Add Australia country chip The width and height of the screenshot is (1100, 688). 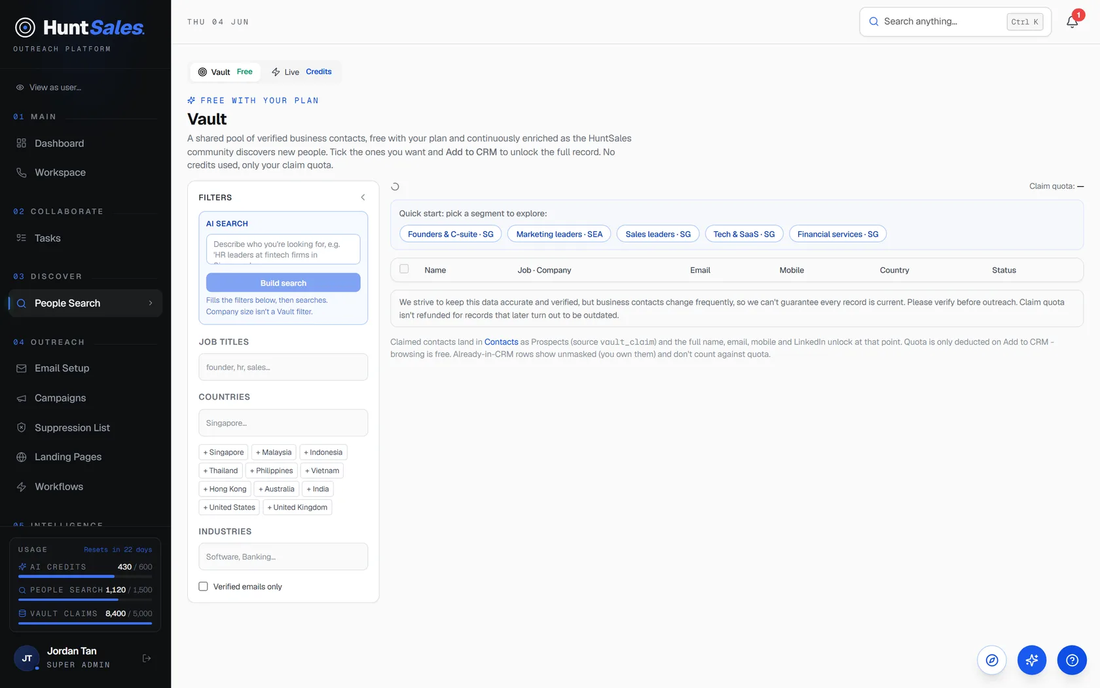276,489
